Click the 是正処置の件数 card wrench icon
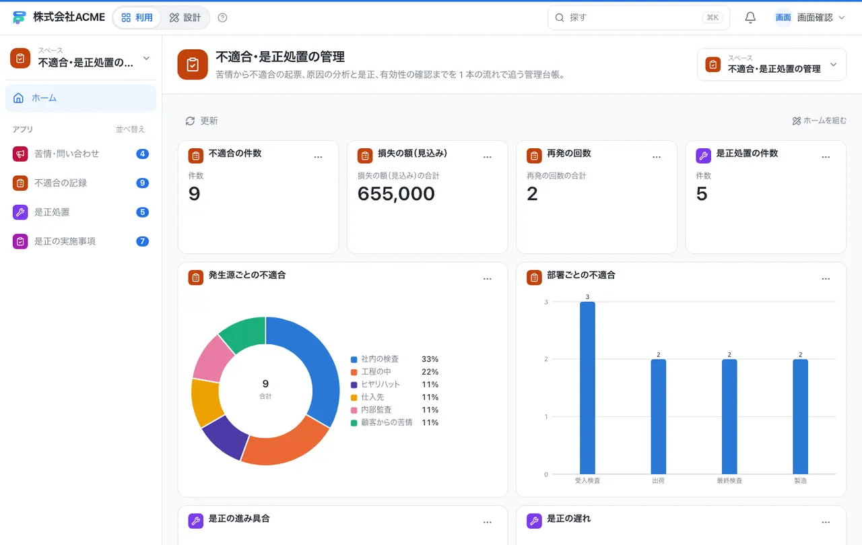 [703, 156]
